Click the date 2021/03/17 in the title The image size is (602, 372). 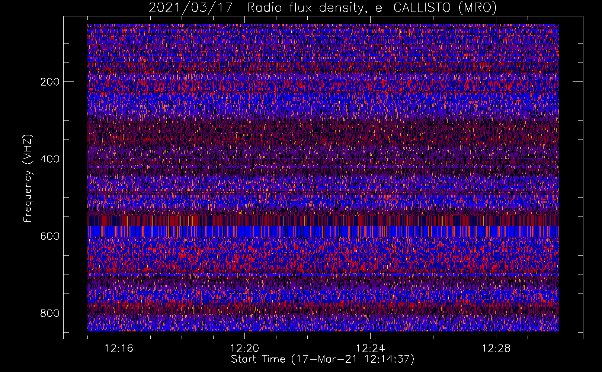[x=191, y=7]
